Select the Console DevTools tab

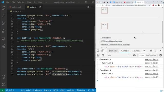click(x=125, y=51)
